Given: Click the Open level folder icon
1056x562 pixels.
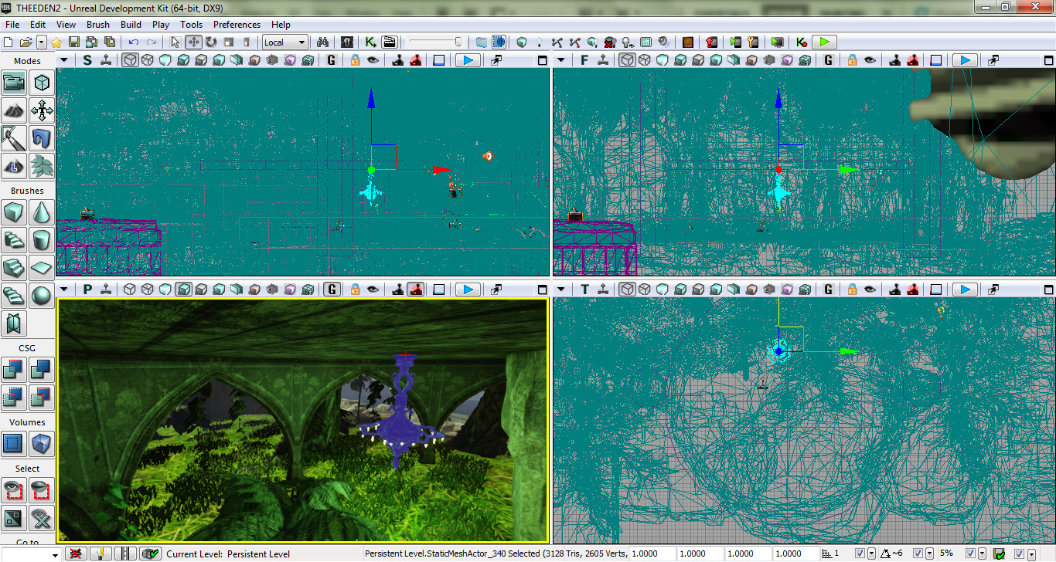Looking at the screenshot, I should tap(26, 42).
